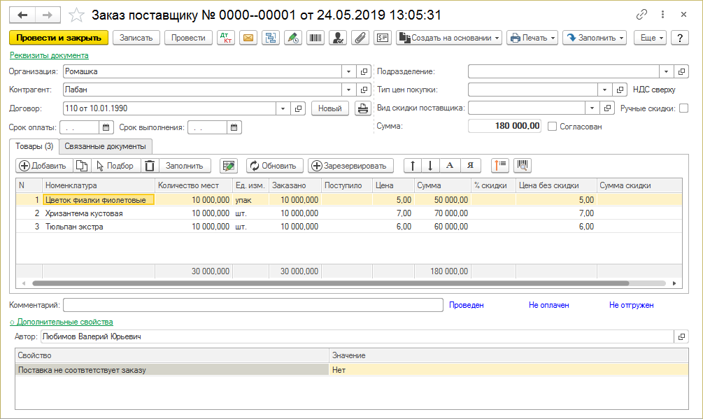Open the Создать на основании dropdown
Viewport: 703px width, 419px height.
pos(448,38)
